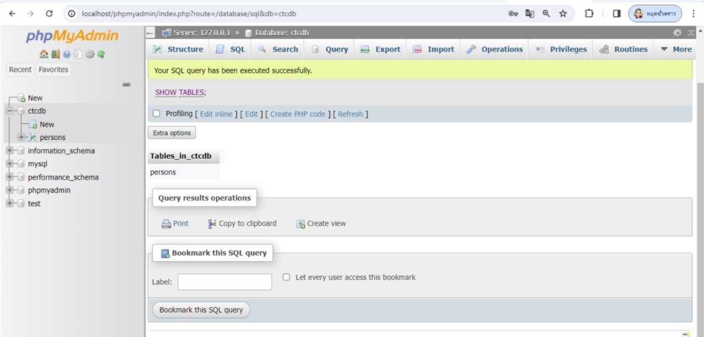Click the bookmark Label text field

pyautogui.click(x=224, y=282)
